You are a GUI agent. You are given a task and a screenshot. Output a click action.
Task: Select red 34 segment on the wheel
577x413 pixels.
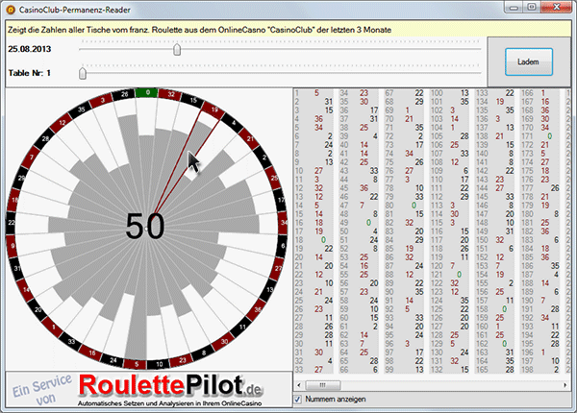(284, 223)
